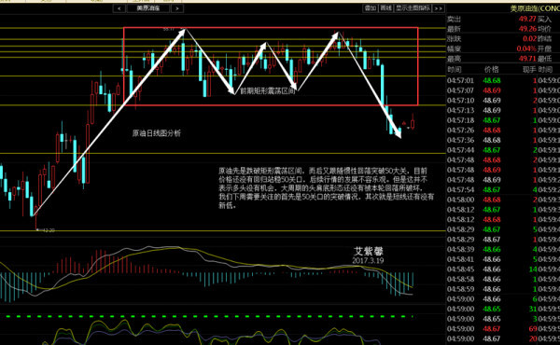The width and height of the screenshot is (560, 345).
Task: Go to next contract with right arrow
Action: click(x=177, y=8)
